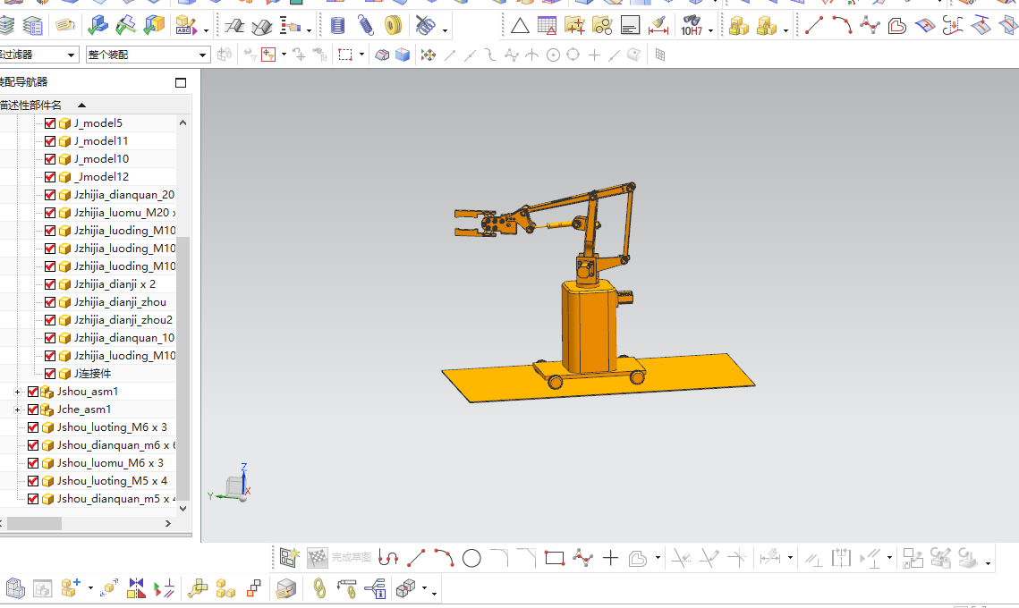Click navigator horizontal scrollbar right arrow

pos(168,524)
